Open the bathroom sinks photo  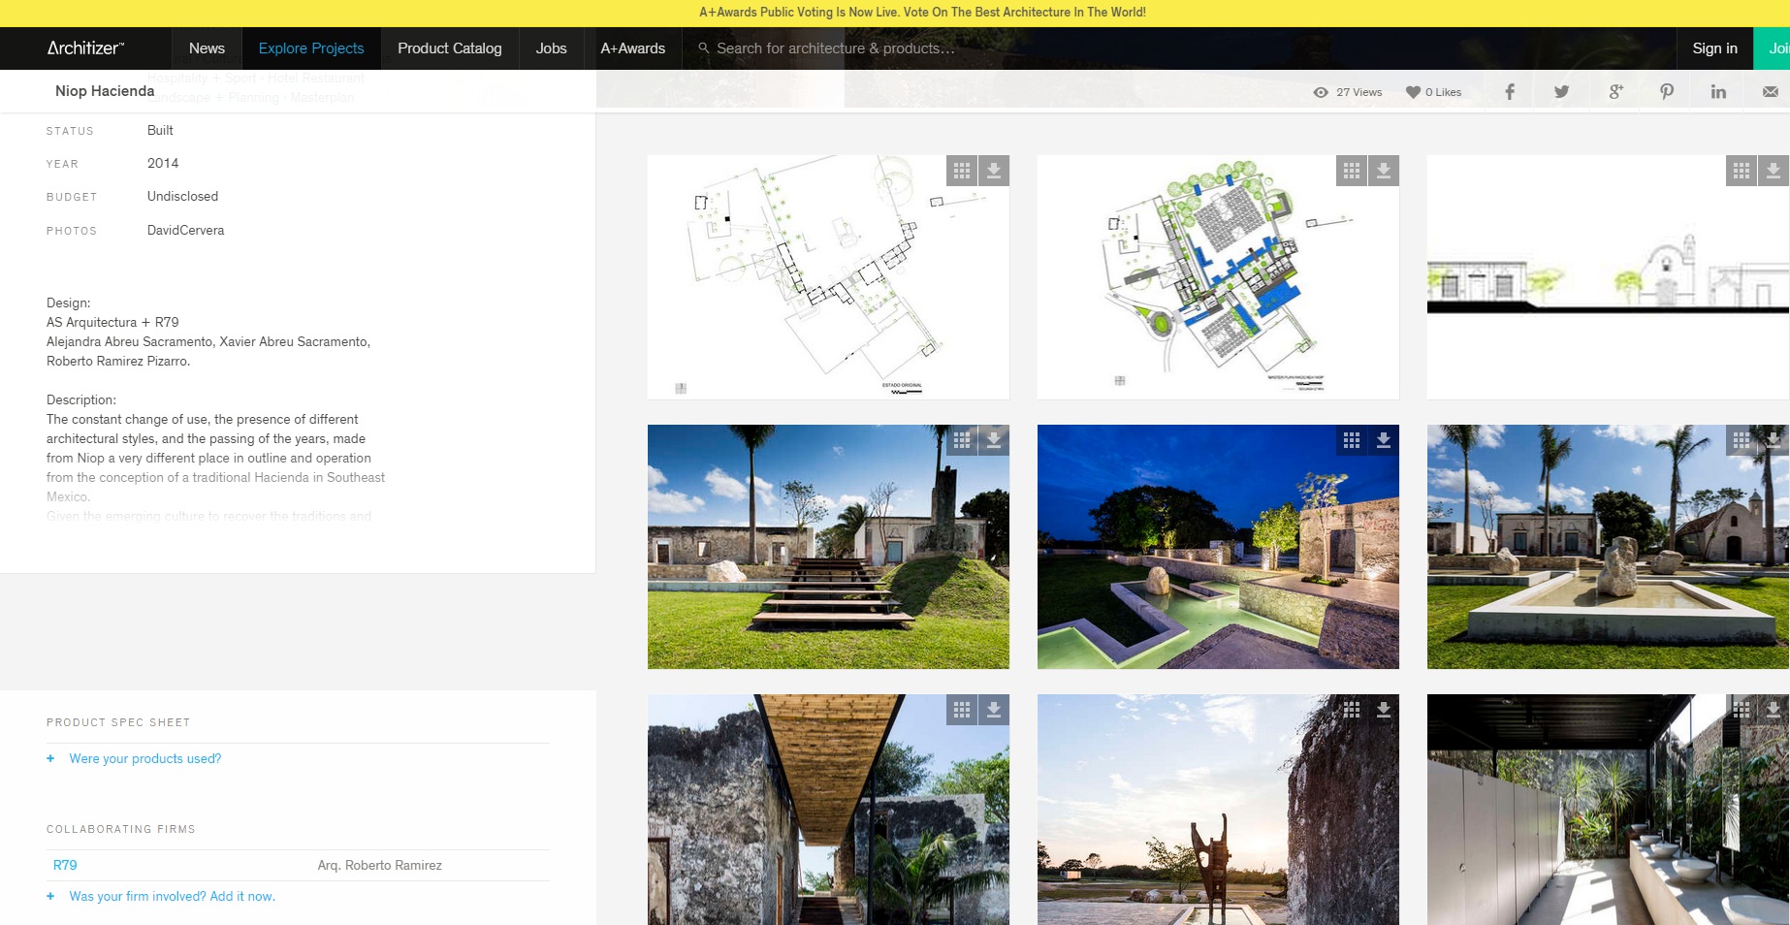1608,810
